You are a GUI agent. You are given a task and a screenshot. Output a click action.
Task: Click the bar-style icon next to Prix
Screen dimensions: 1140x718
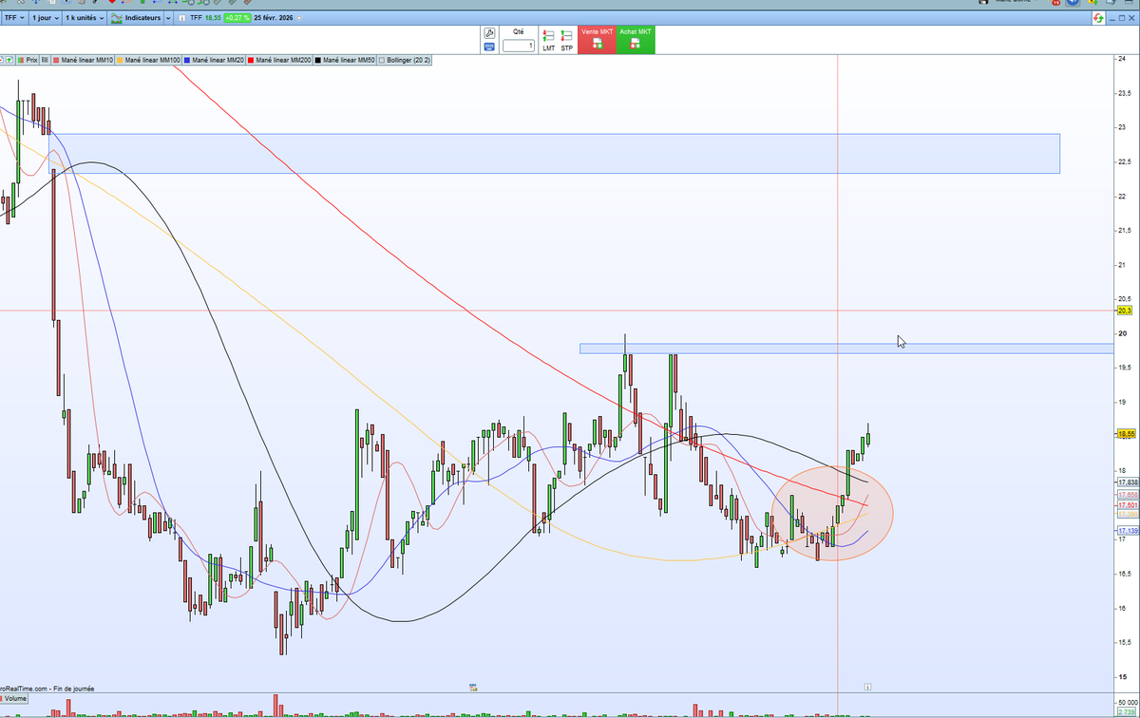click(x=45, y=60)
